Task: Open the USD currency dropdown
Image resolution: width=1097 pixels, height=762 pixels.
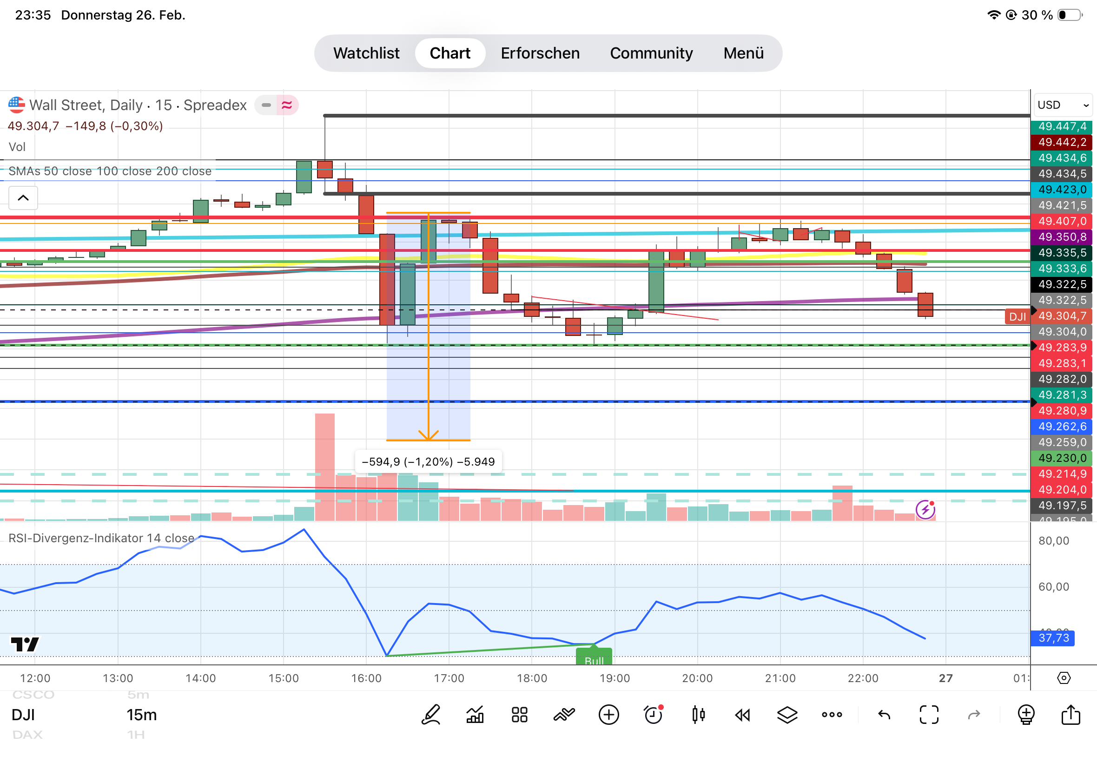Action: click(x=1063, y=105)
